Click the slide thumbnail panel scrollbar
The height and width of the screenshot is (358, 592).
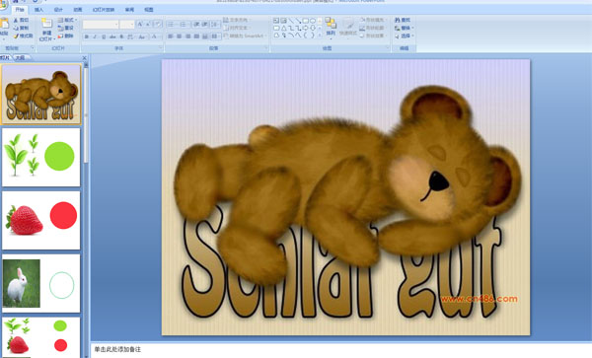[86, 113]
